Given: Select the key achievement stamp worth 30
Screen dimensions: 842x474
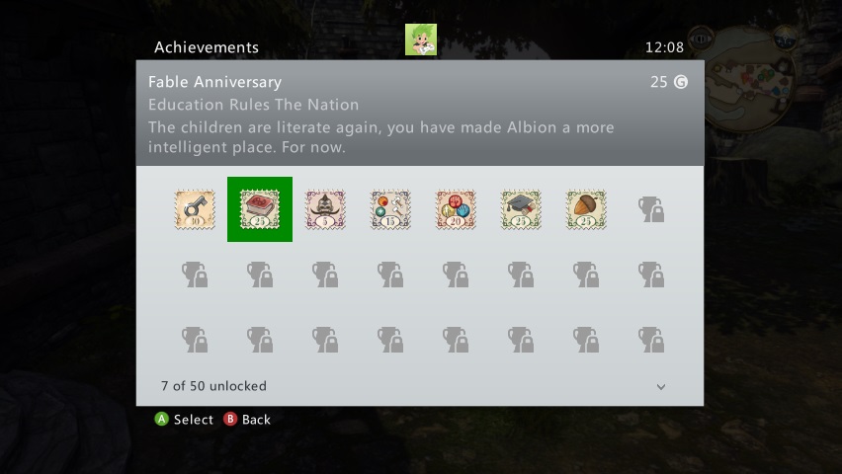Looking at the screenshot, I should (195, 209).
